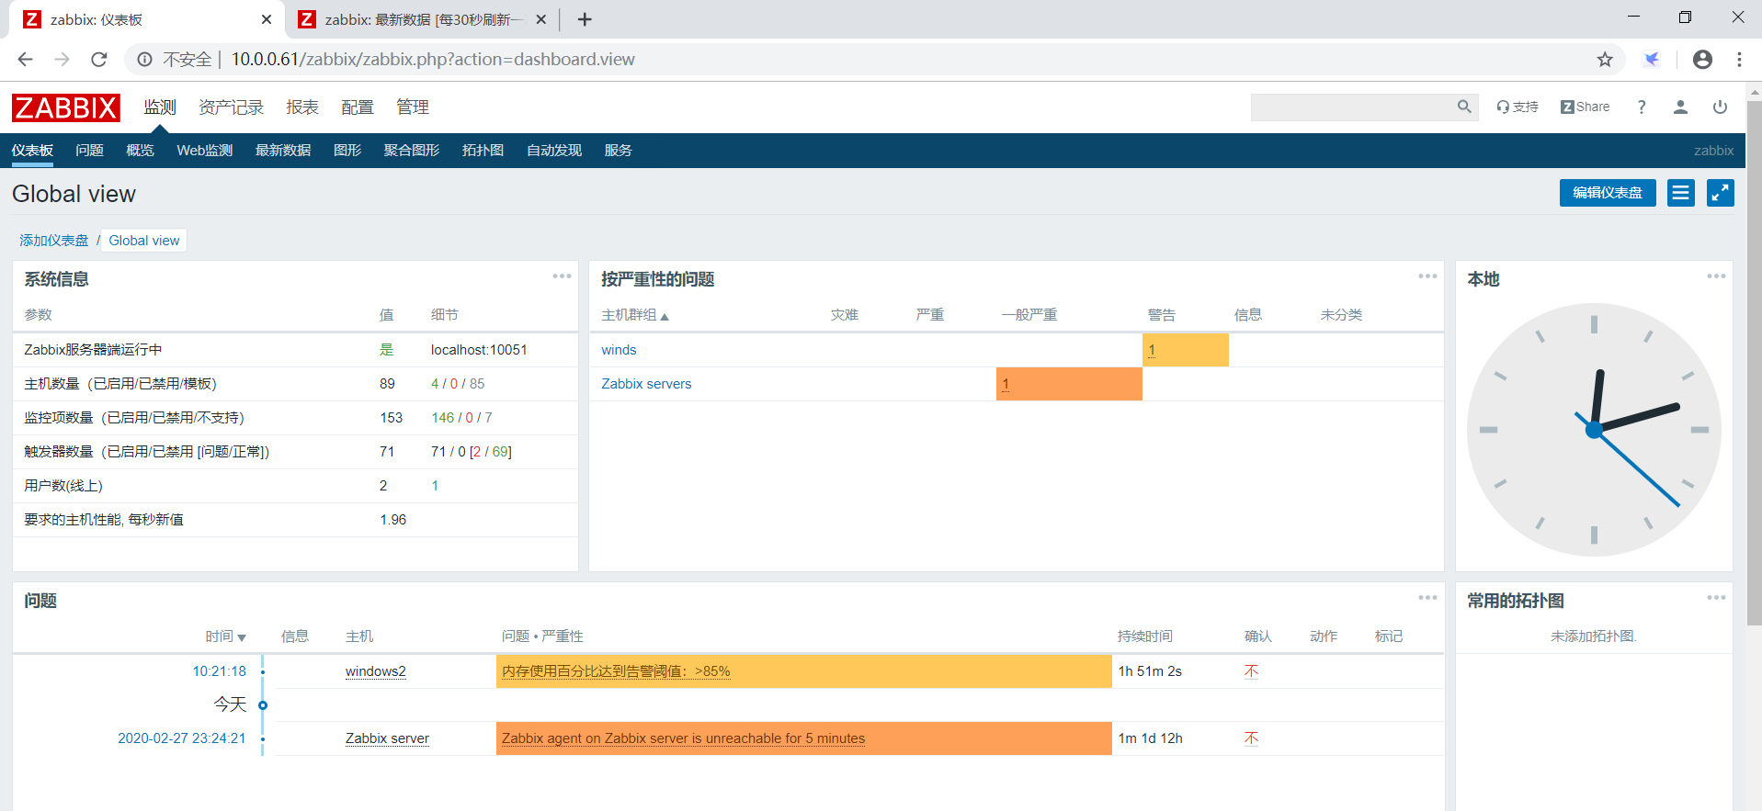
Task: Click the 编辑仪表盘 button
Action: [1608, 193]
